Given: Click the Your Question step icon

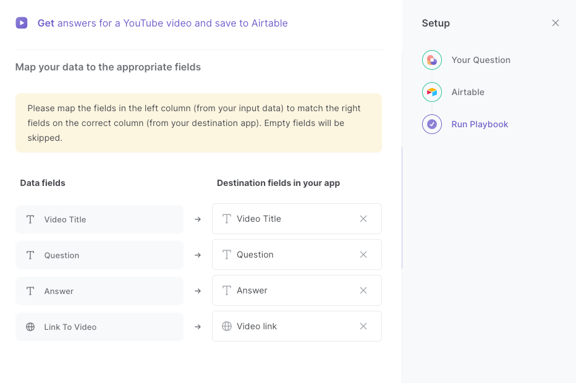Looking at the screenshot, I should point(431,60).
